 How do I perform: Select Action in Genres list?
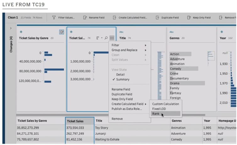[x=174, y=54]
